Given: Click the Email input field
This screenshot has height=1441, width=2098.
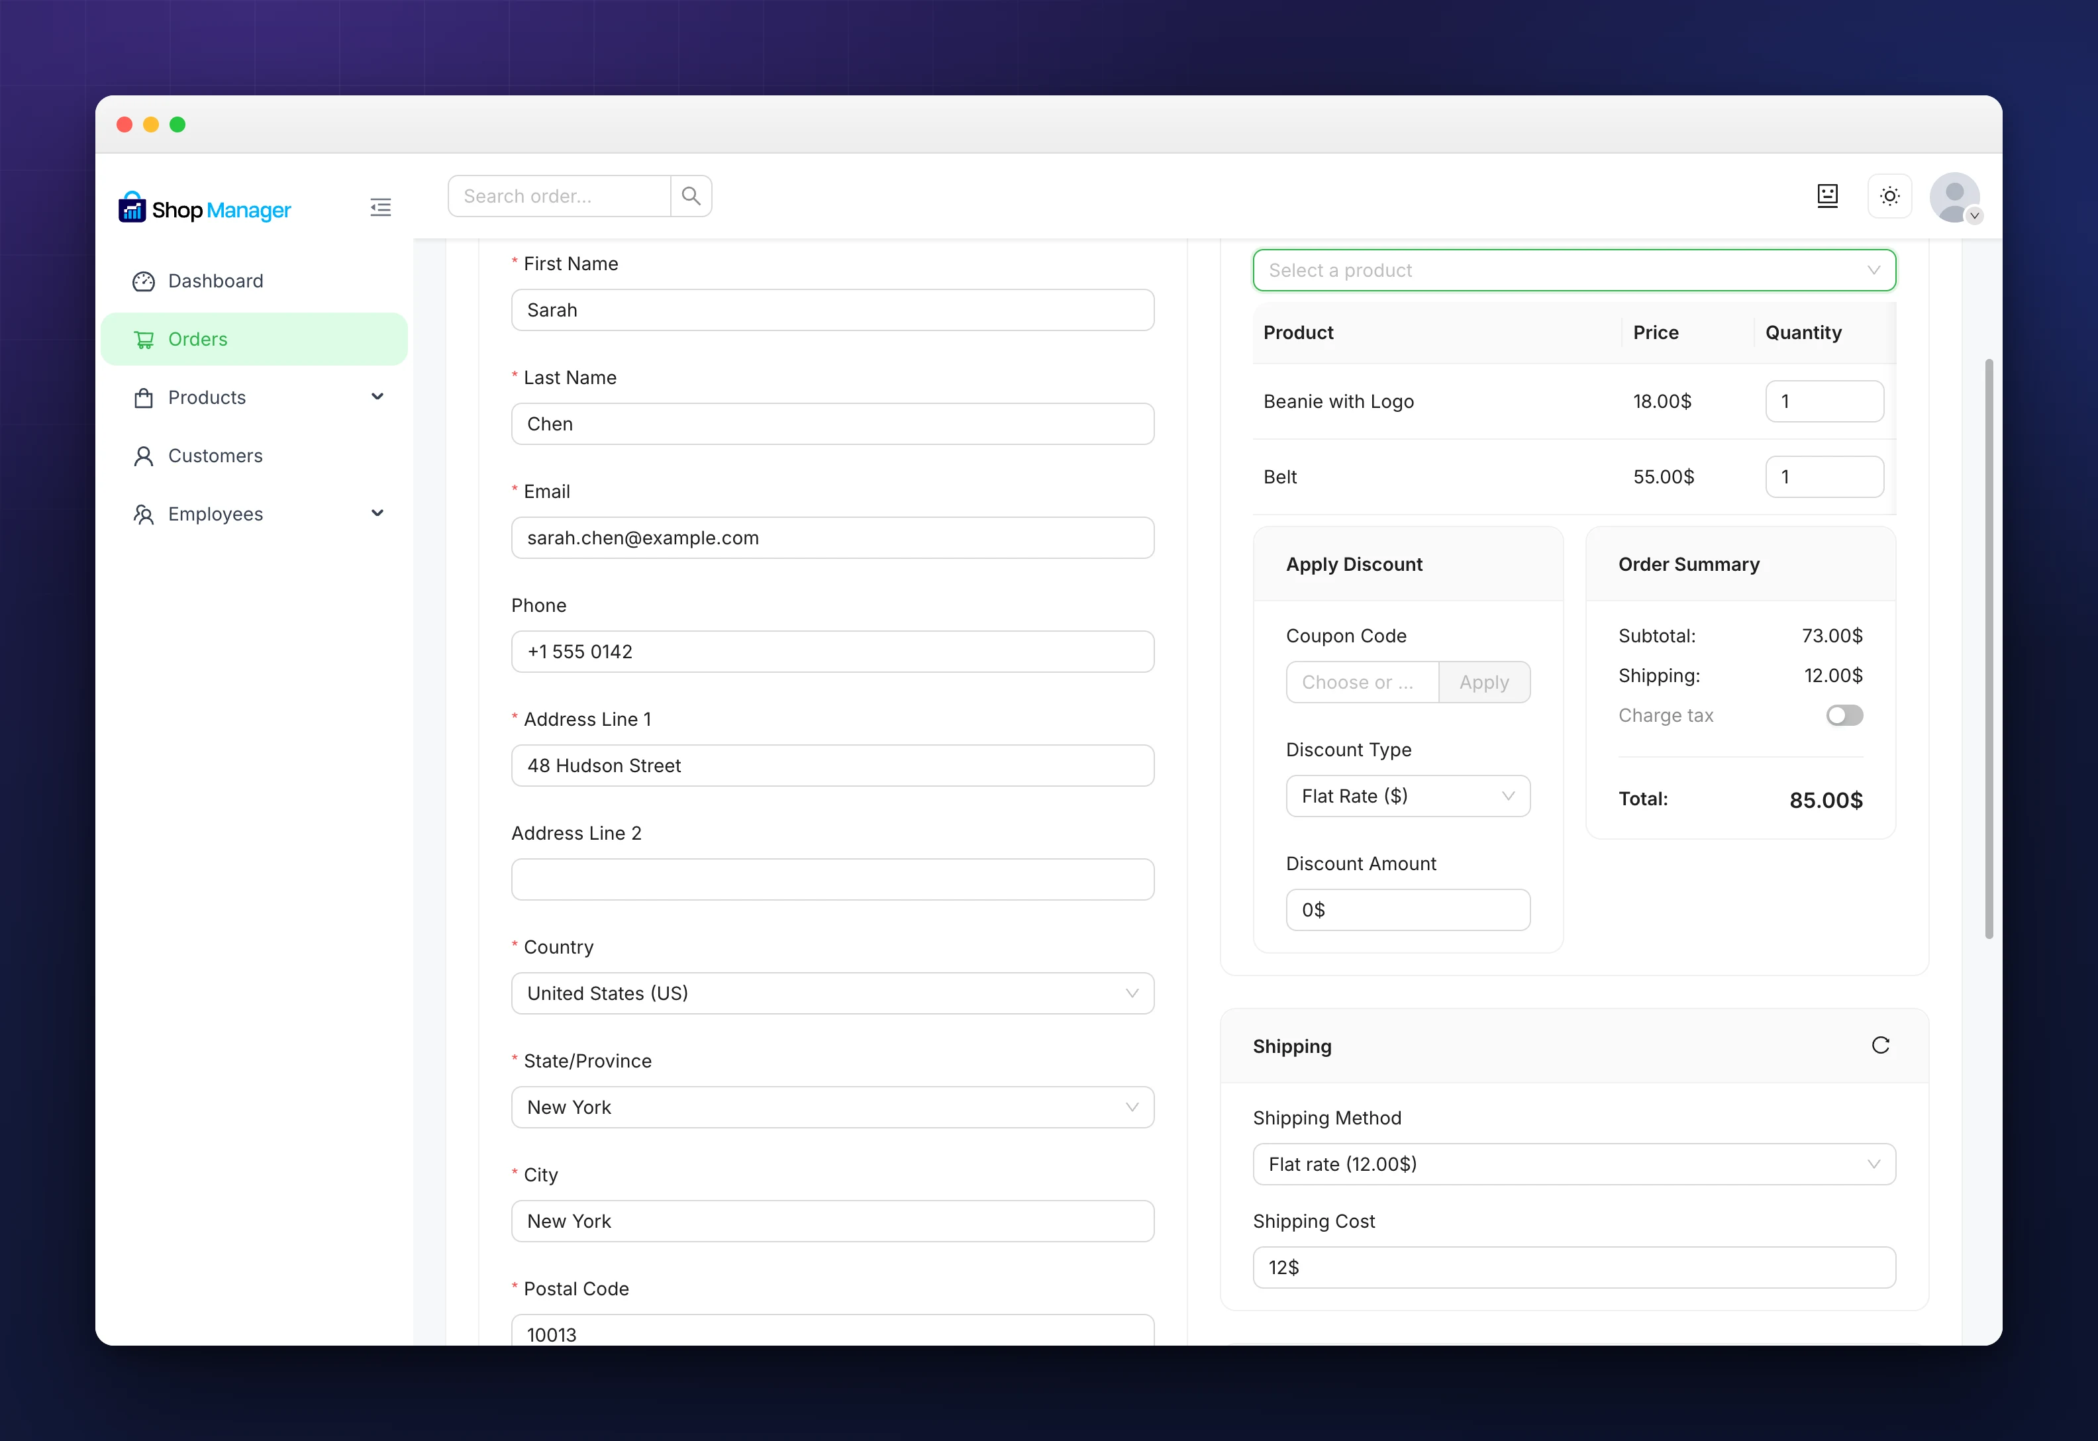Looking at the screenshot, I should pyautogui.click(x=832, y=538).
